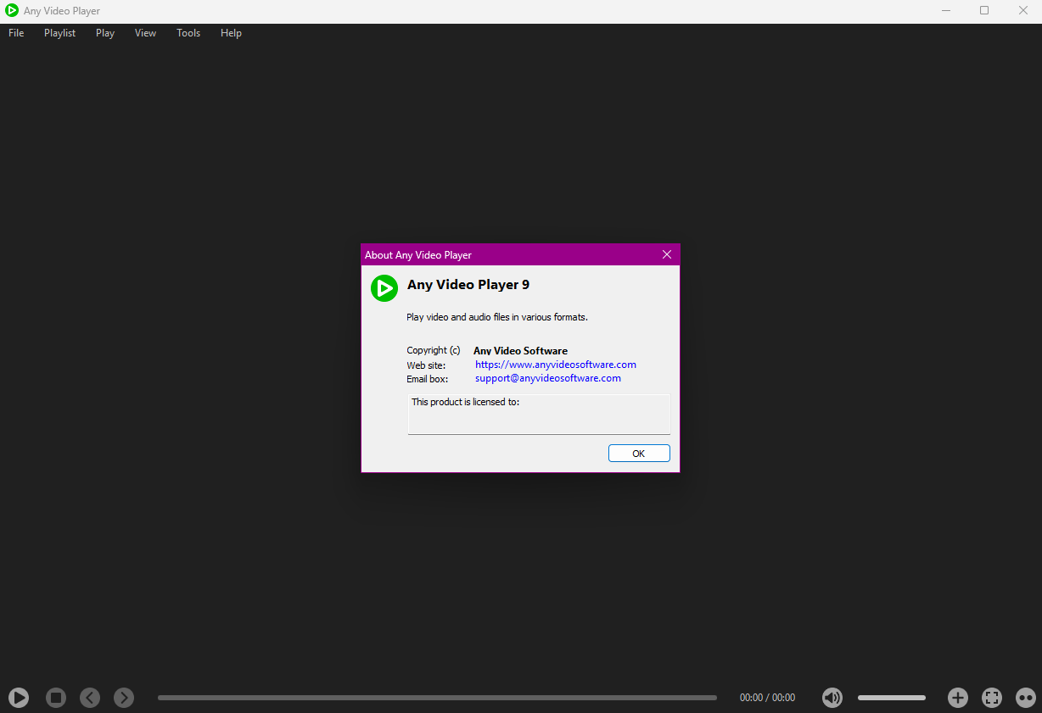Click the video seek progress bar
1042x713 pixels.
(x=437, y=698)
